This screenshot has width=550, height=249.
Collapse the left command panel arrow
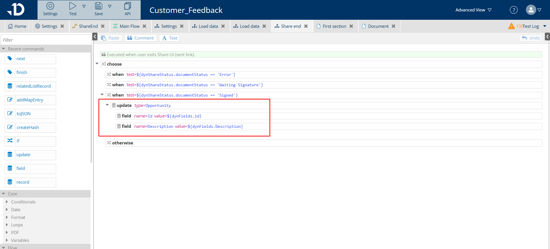pyautogui.click(x=95, y=37)
